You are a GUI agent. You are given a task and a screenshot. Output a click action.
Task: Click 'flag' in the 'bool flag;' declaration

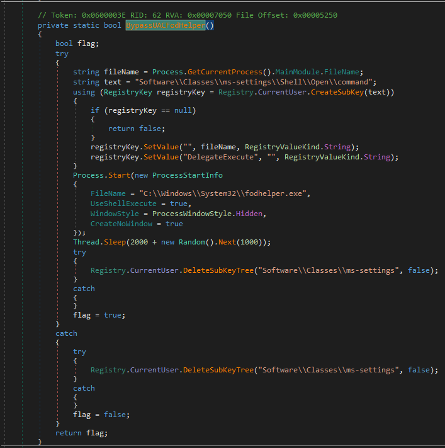[x=86, y=43]
